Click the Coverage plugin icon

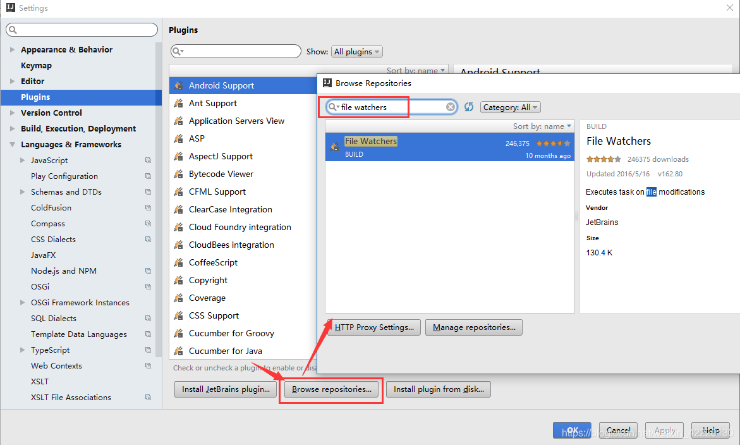tap(178, 298)
